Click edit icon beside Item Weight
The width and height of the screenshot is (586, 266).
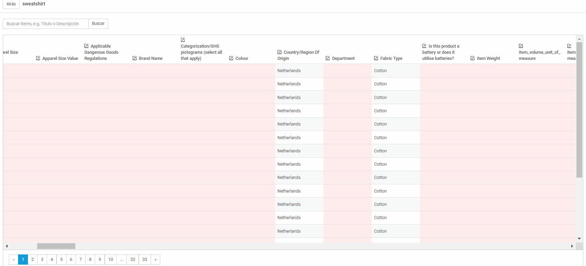(x=472, y=58)
